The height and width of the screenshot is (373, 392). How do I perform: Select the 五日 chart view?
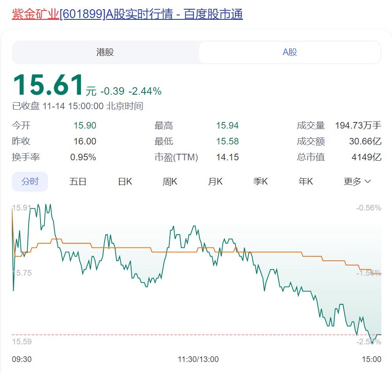[x=78, y=181]
